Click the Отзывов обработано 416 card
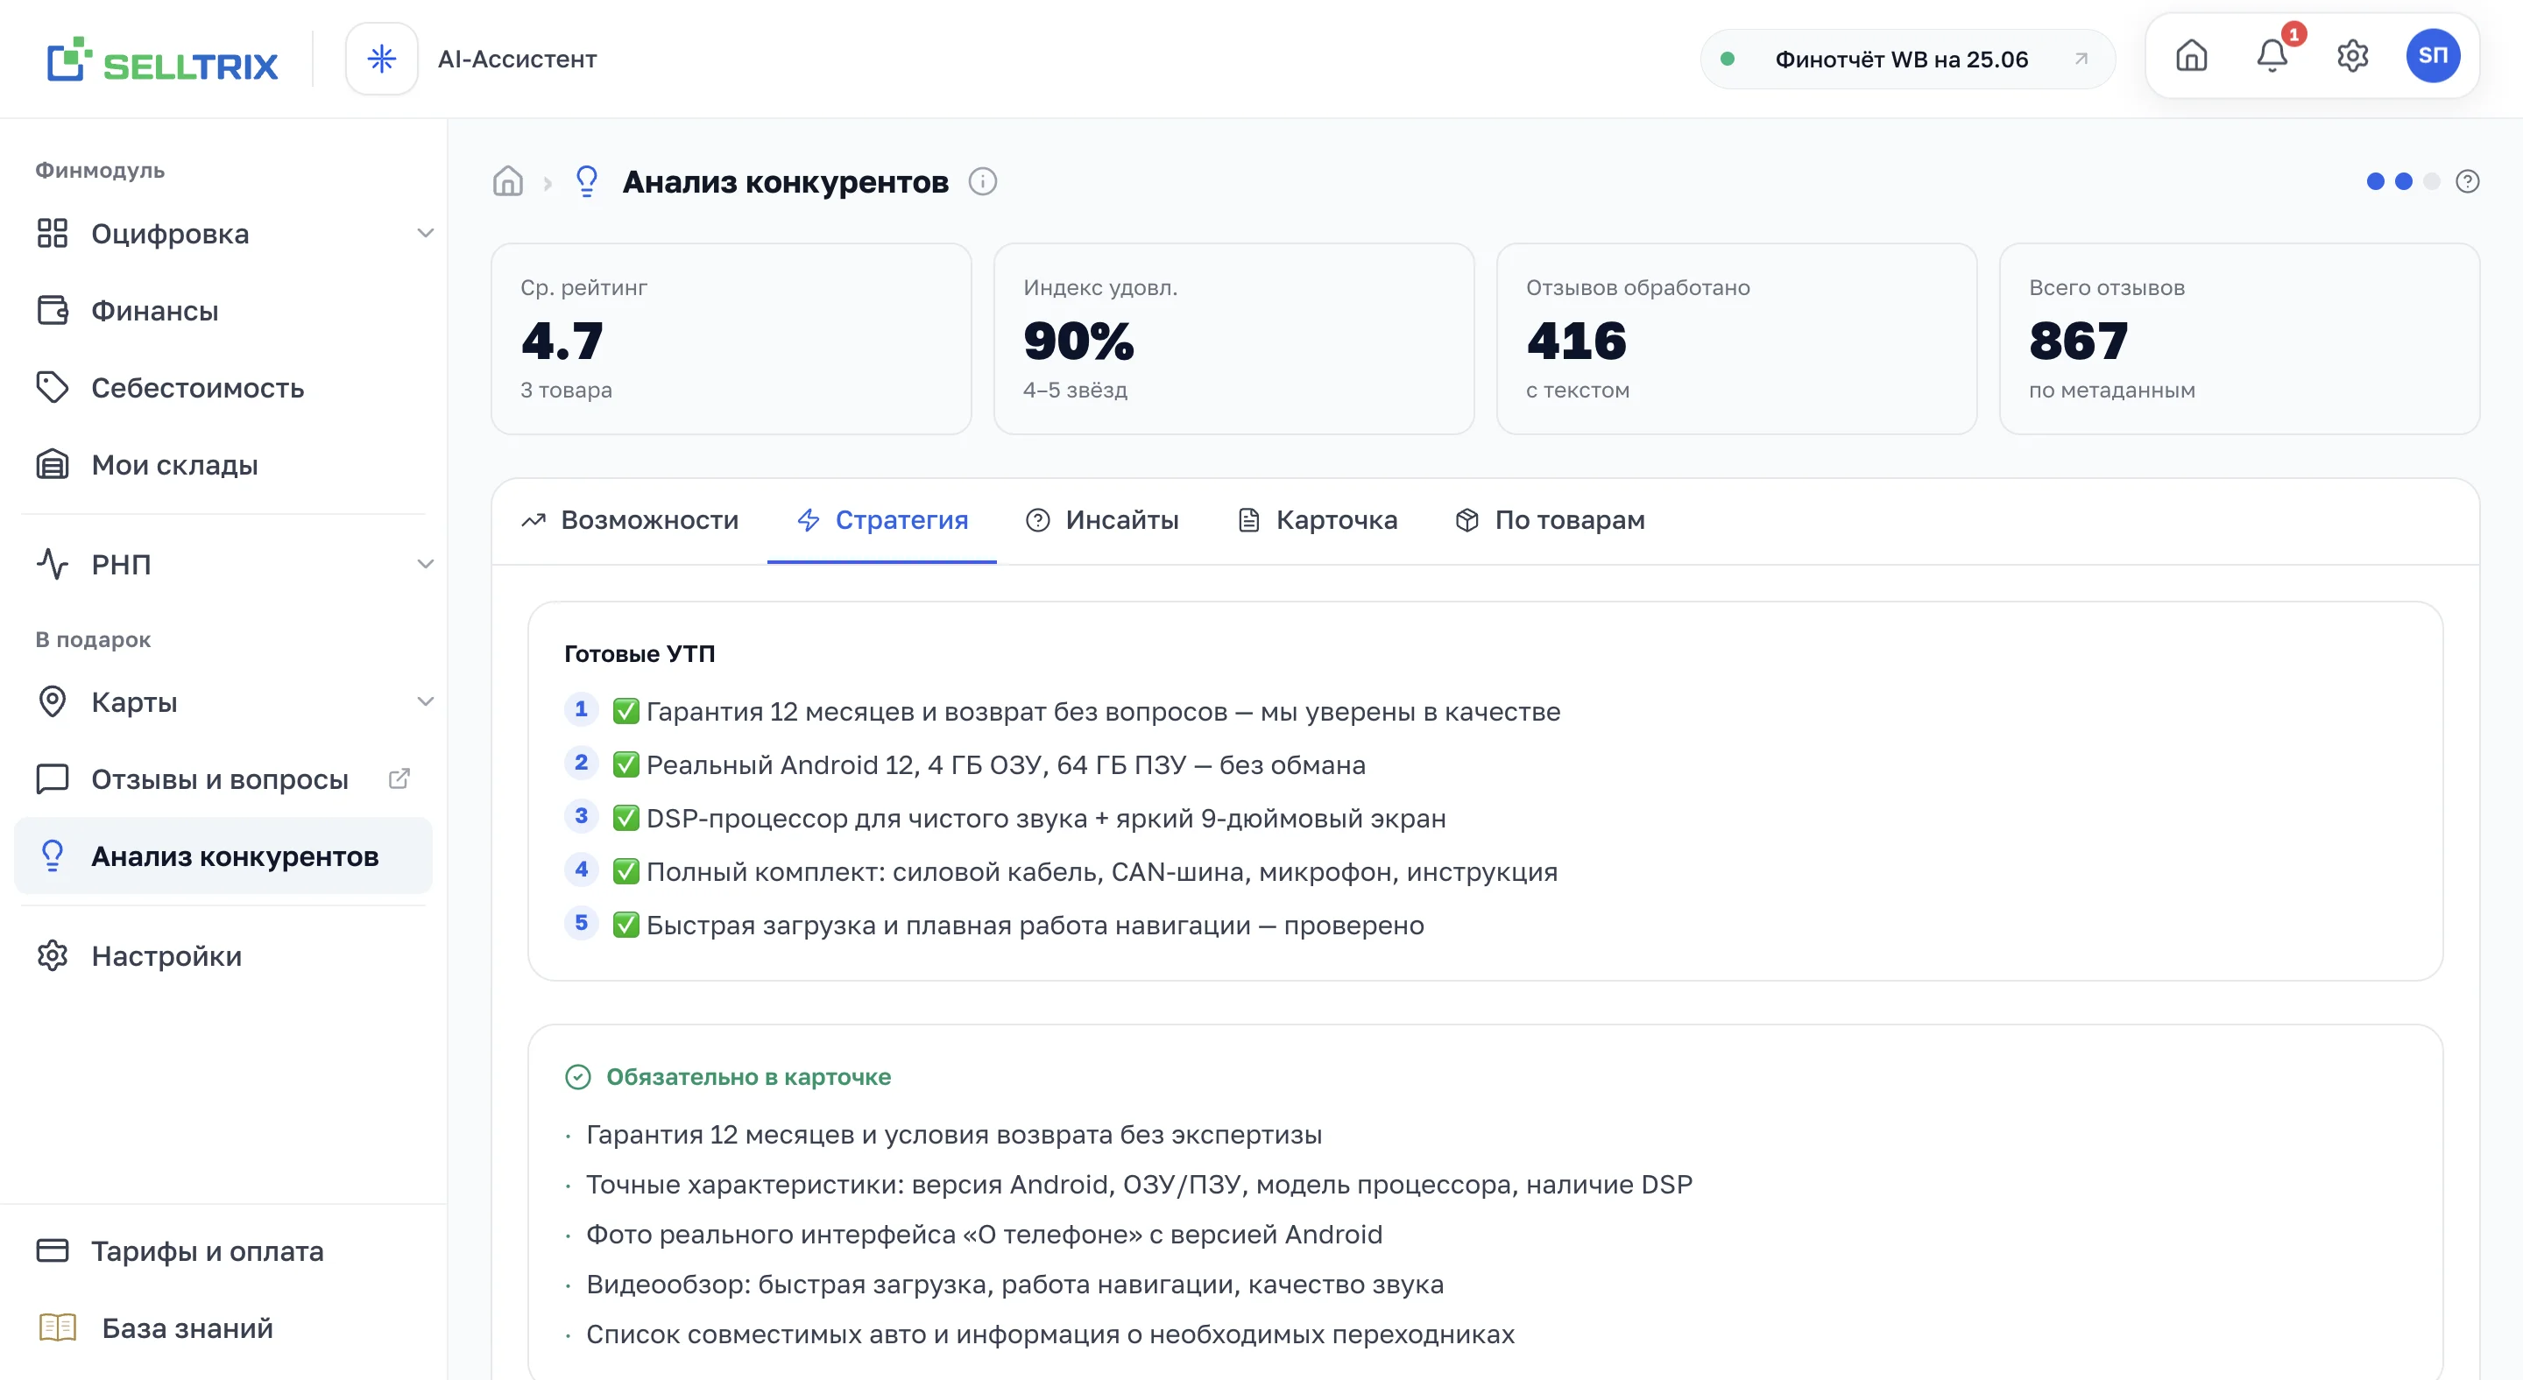This screenshot has height=1380, width=2523. point(1736,339)
